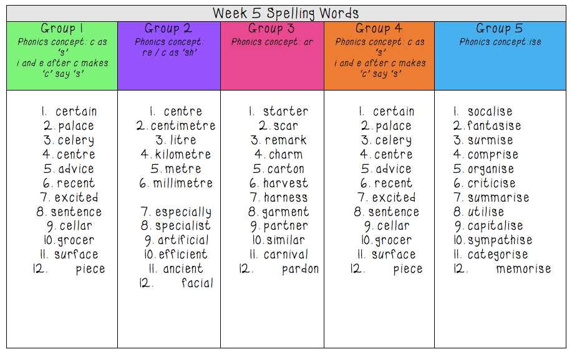Click 'carnival' in the Group 3 list
Image resolution: width=572 pixels, height=354 pixels.
(x=285, y=255)
